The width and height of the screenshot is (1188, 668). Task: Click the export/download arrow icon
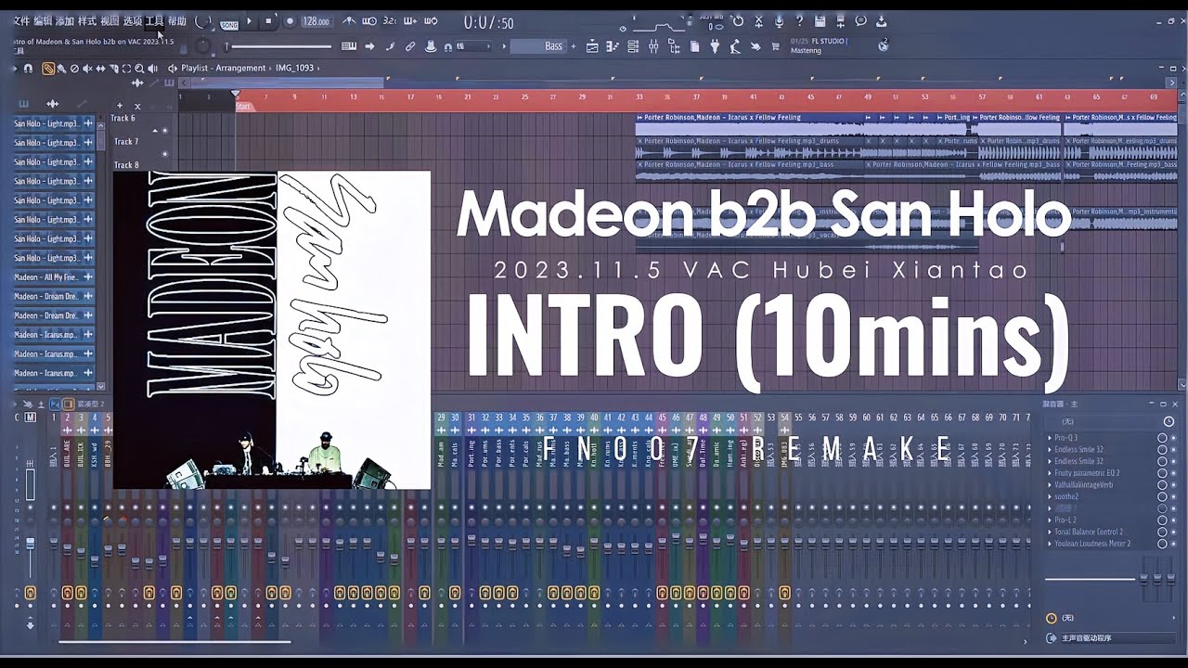coord(881,21)
